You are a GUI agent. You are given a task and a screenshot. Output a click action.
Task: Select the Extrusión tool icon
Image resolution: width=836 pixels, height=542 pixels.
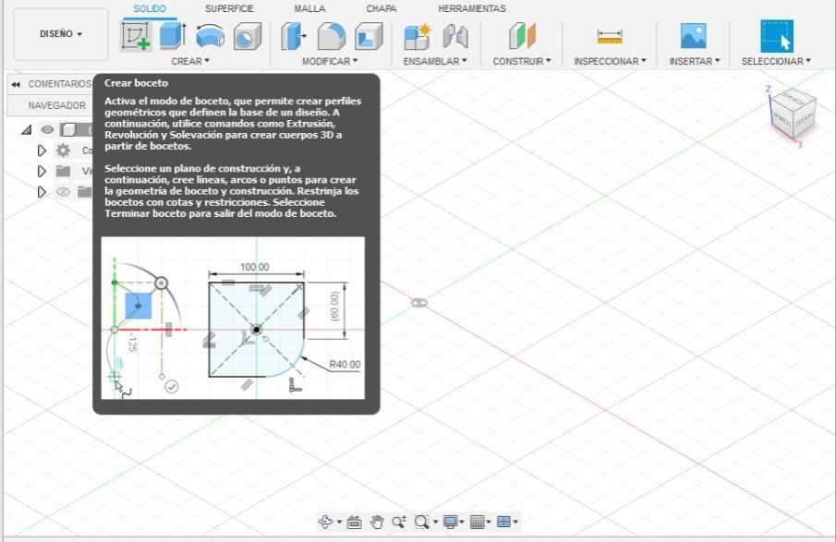(173, 36)
